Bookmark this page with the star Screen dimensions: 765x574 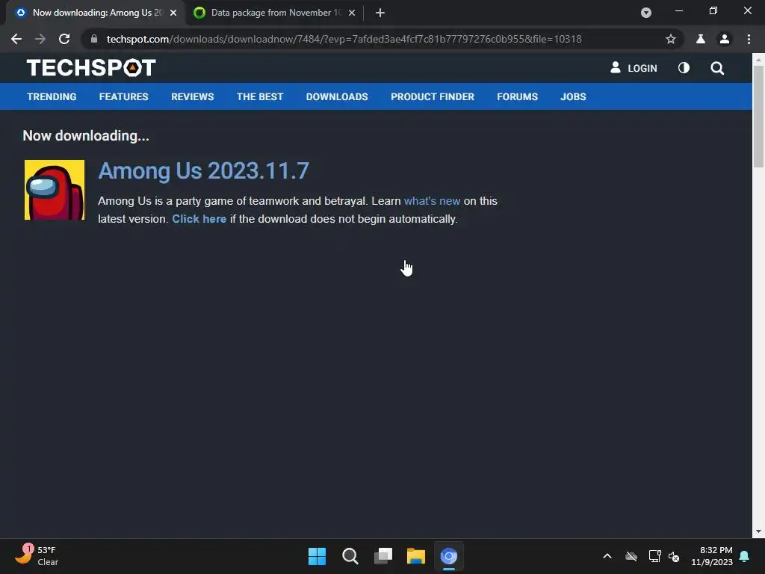click(671, 39)
